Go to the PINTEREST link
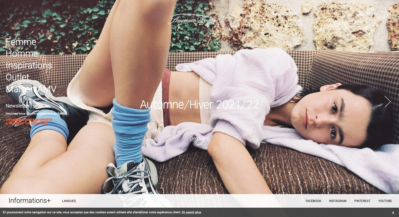Image resolution: width=399 pixels, height=217 pixels. (x=362, y=201)
